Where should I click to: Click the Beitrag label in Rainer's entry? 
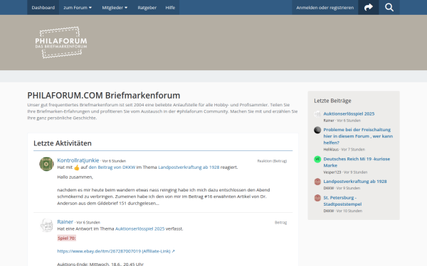tap(280, 222)
